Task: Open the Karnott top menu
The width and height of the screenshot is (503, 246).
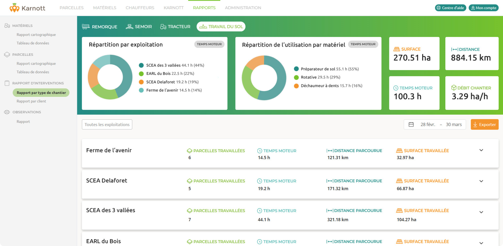Action: pyautogui.click(x=173, y=8)
